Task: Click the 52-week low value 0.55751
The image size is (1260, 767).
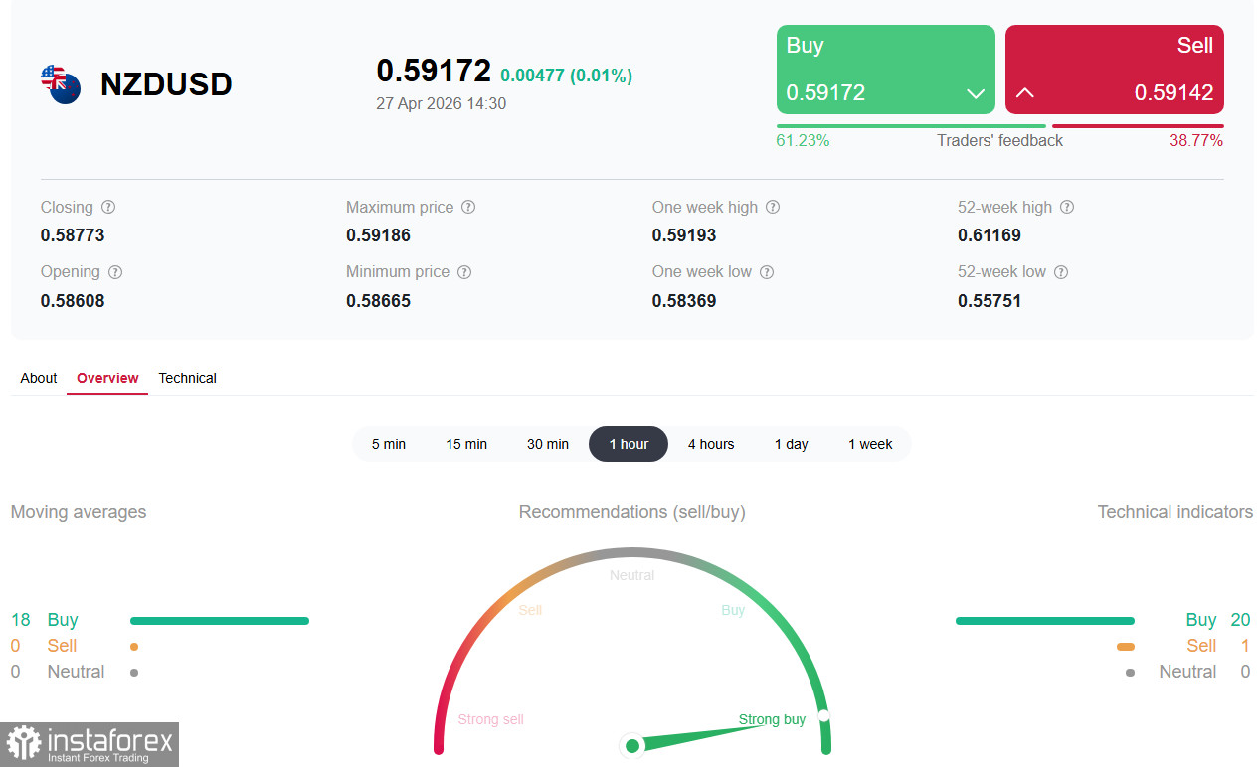Action: pyautogui.click(x=990, y=300)
